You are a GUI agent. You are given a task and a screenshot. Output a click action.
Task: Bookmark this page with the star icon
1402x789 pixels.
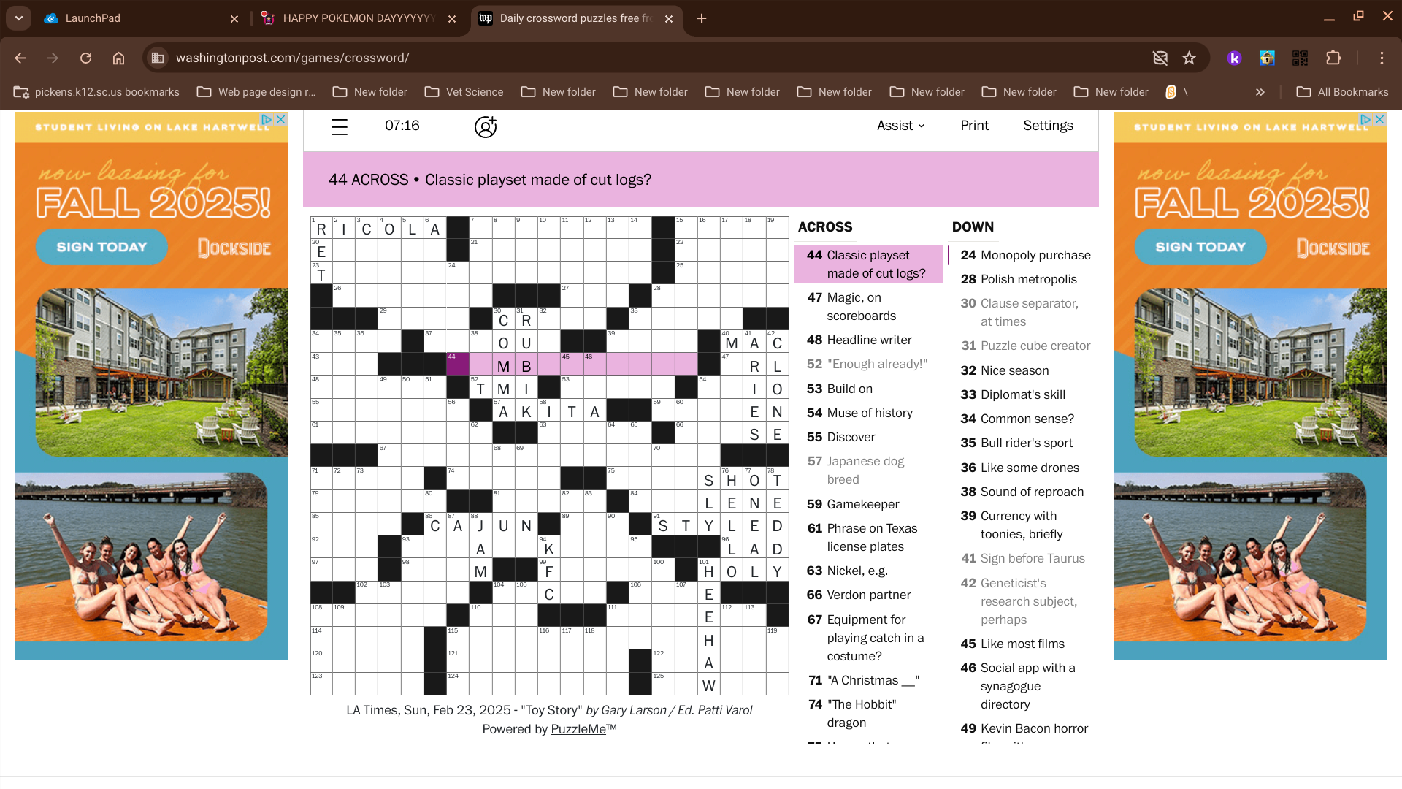click(x=1190, y=58)
